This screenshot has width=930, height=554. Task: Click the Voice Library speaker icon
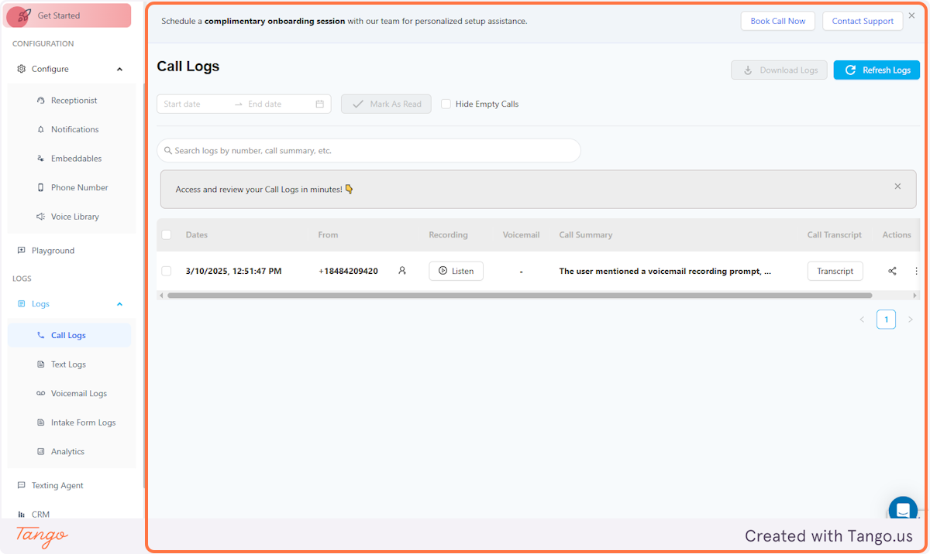pyautogui.click(x=41, y=217)
